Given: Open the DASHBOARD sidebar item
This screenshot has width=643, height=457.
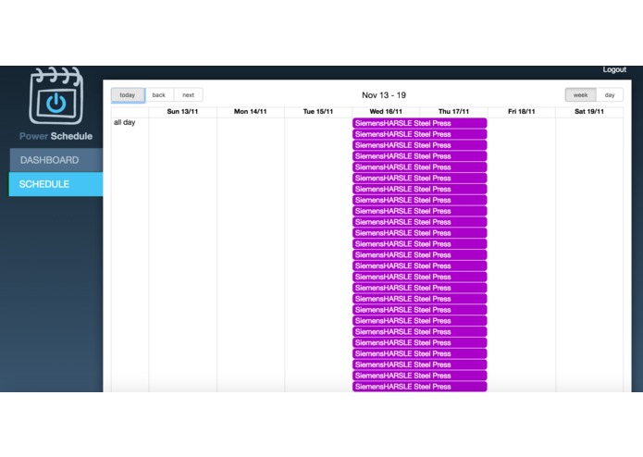Looking at the screenshot, I should (x=56, y=160).
